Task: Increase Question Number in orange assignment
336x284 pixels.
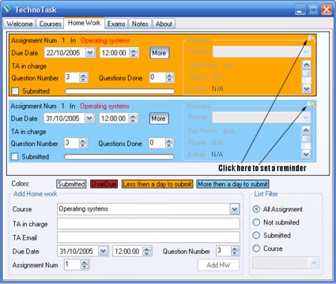Action: click(x=84, y=76)
